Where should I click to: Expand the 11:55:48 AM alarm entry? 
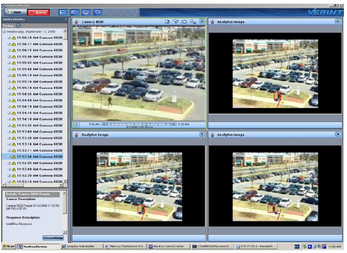(x=9, y=69)
